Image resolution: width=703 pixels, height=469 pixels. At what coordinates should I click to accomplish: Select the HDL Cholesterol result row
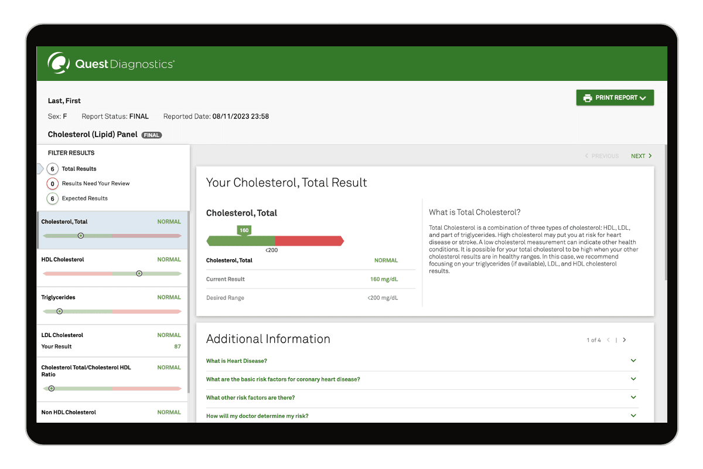tap(111, 267)
